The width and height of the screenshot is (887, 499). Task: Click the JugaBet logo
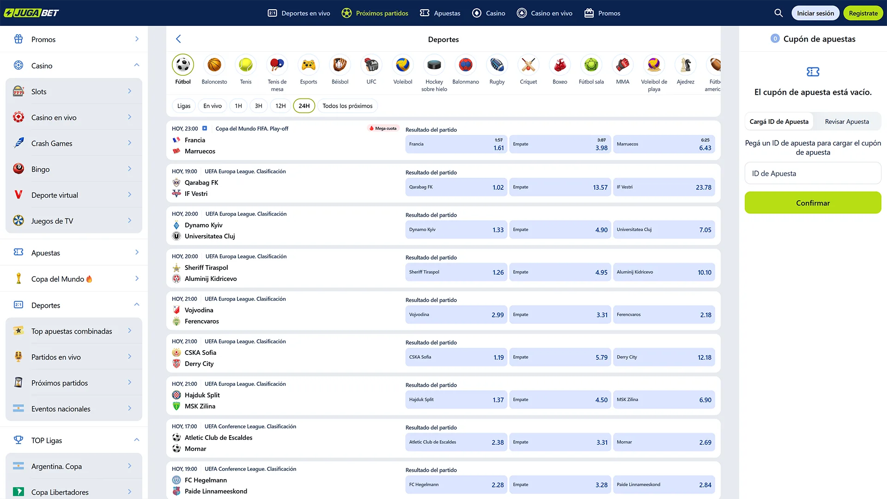31,13
